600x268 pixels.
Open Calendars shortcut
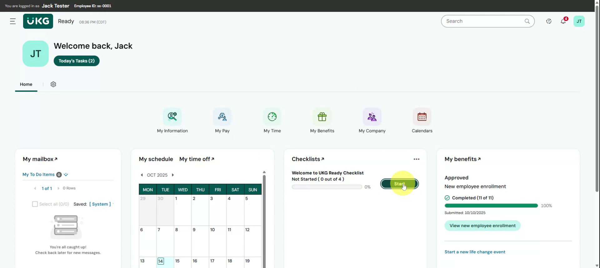point(422,121)
